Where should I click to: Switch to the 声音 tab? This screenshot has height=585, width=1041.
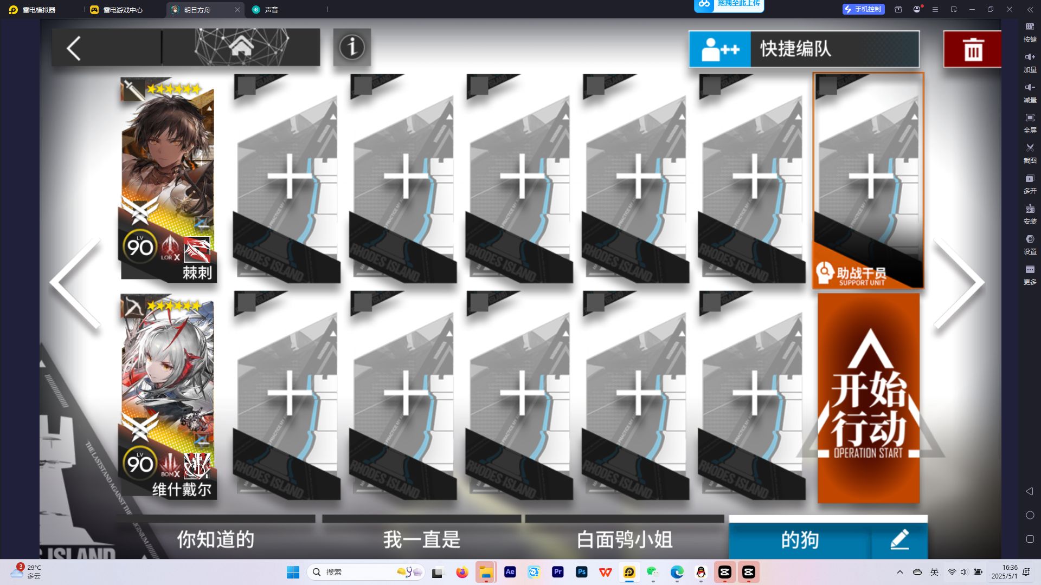click(271, 10)
